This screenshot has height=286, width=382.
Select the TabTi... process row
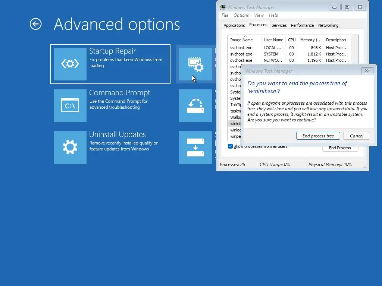235,105
